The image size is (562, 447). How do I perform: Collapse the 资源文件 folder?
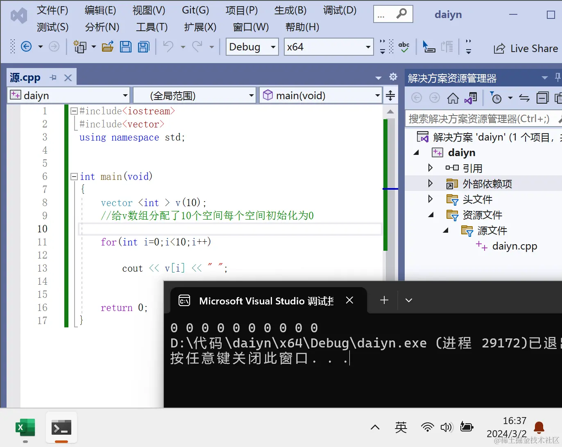tap(431, 215)
